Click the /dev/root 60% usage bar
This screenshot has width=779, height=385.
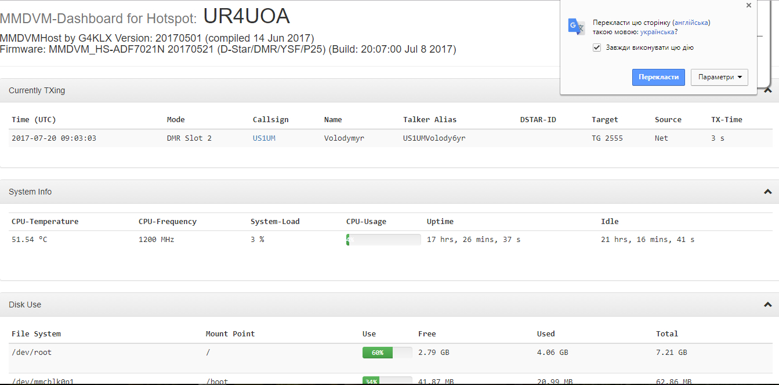tap(387, 353)
